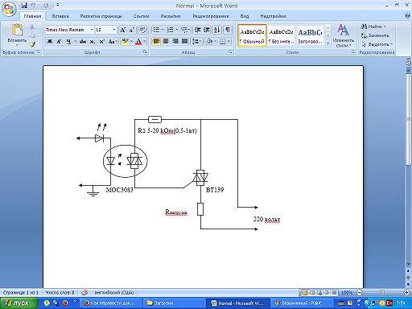Click the bulleted list icon
412x309 pixels.
[x=156, y=30]
